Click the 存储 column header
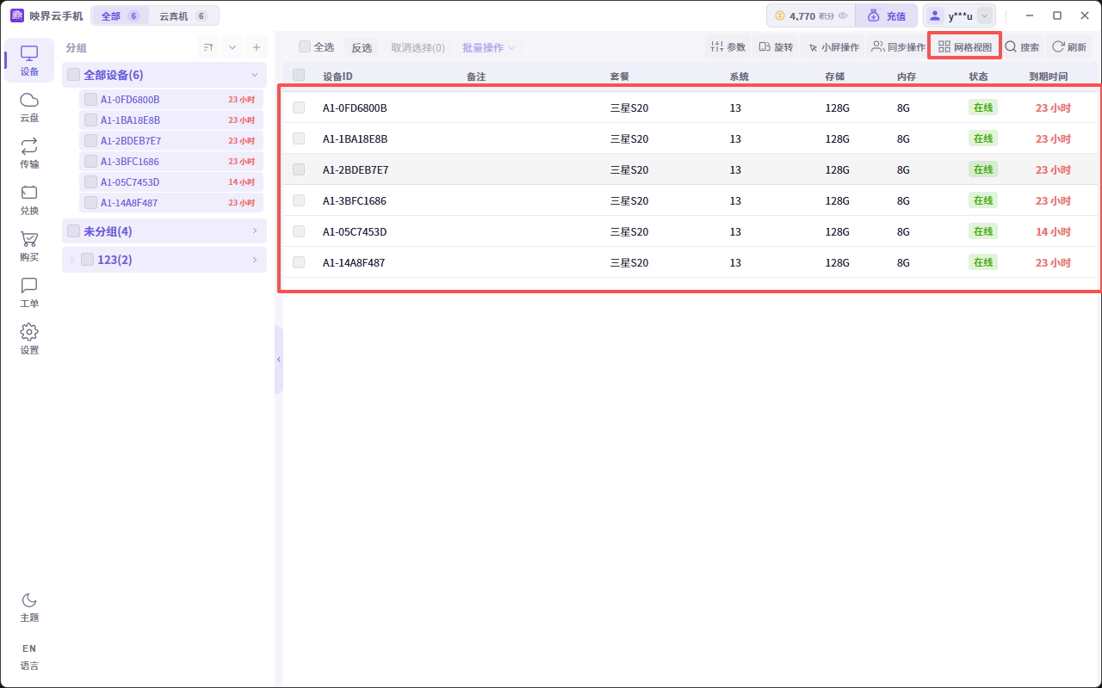1102x688 pixels. [835, 77]
